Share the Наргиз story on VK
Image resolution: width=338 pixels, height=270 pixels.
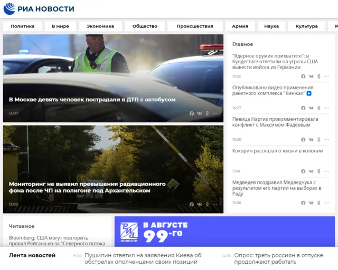pyautogui.click(x=311, y=140)
